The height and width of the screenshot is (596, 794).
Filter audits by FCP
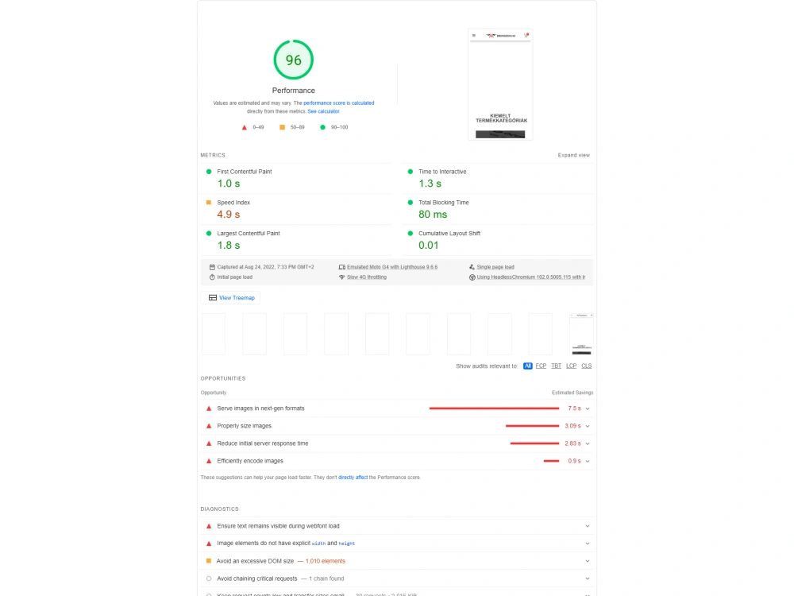tap(541, 366)
